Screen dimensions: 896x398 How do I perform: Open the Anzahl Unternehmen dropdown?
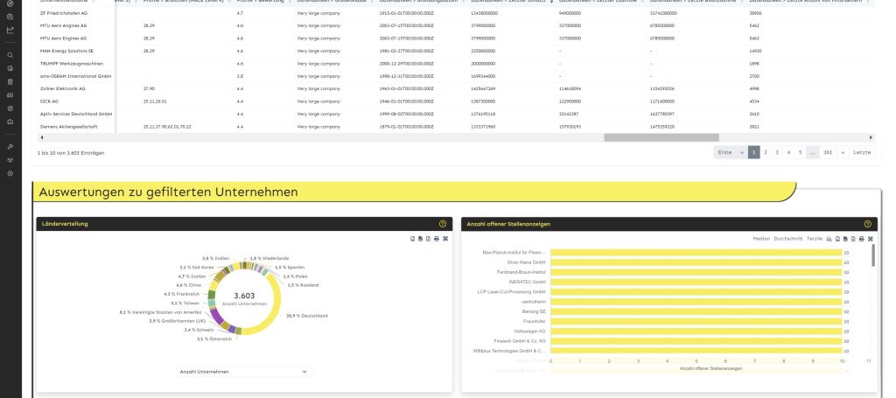[x=244, y=372]
